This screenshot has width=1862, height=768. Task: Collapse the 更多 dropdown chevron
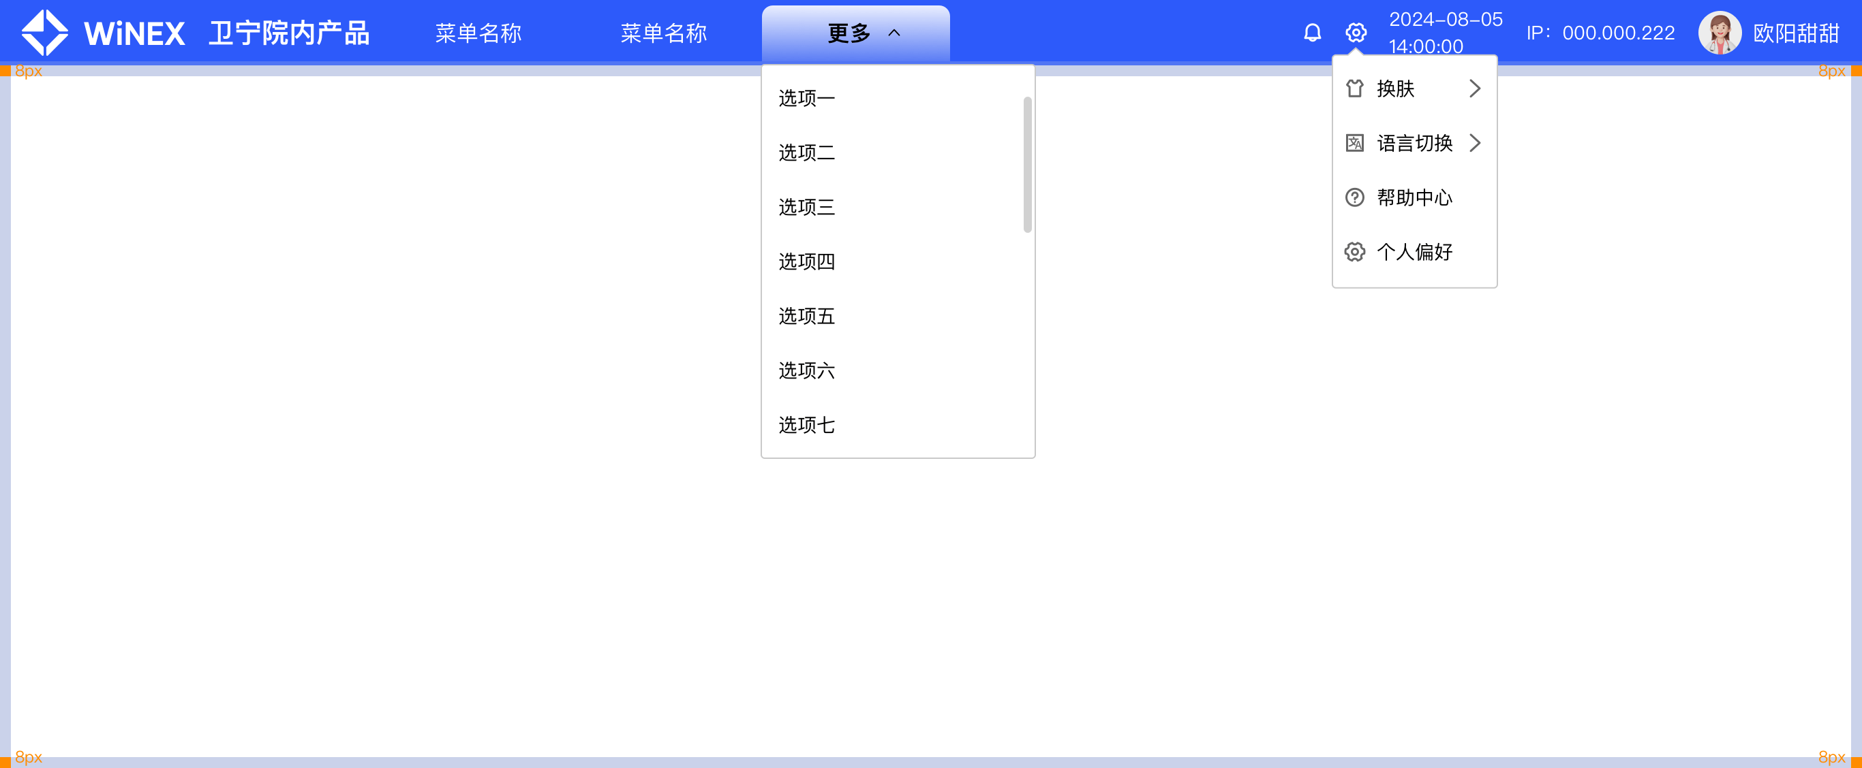[894, 33]
